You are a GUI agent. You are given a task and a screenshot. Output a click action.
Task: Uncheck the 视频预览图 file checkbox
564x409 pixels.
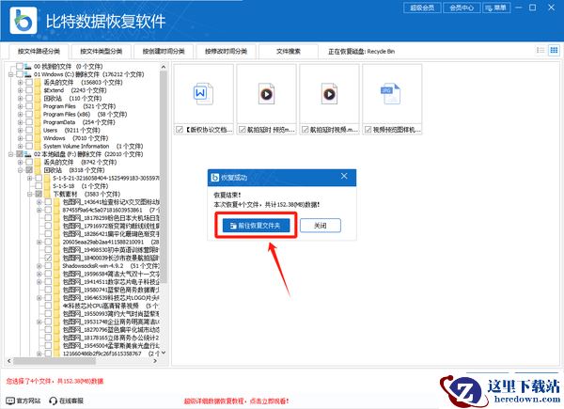[x=368, y=130]
